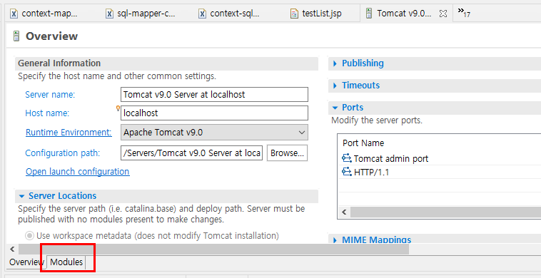Click into the Server name field
The width and height of the screenshot is (541, 278).
click(214, 94)
